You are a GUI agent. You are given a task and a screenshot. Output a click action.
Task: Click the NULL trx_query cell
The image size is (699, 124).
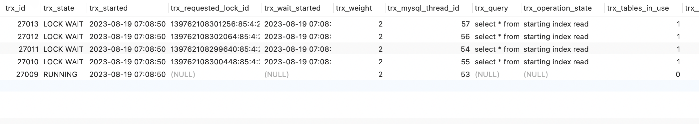click(x=487, y=74)
